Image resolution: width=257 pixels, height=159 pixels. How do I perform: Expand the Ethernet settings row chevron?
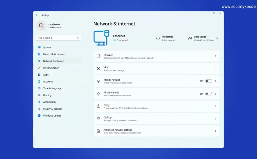[215, 56]
